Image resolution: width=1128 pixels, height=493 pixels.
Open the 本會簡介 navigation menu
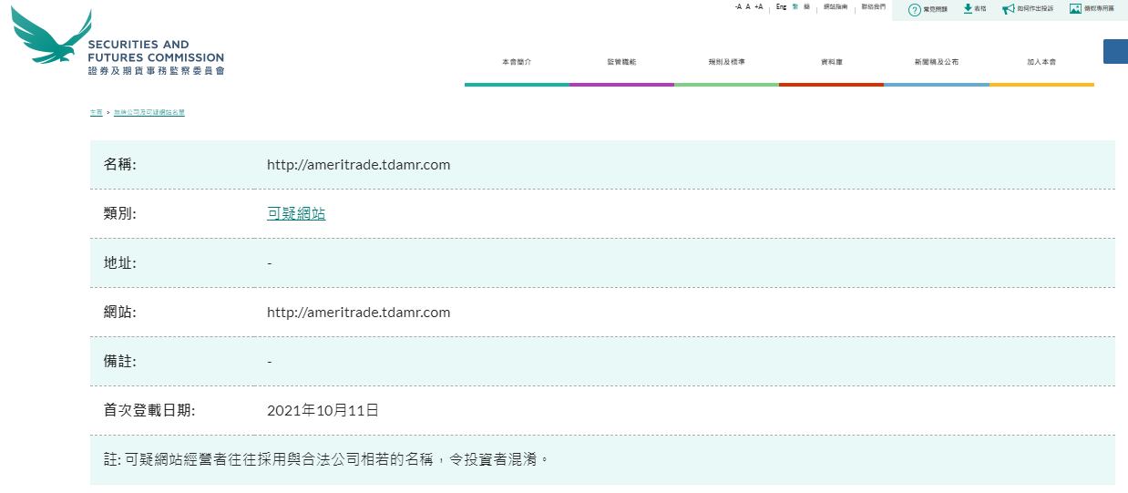516,62
